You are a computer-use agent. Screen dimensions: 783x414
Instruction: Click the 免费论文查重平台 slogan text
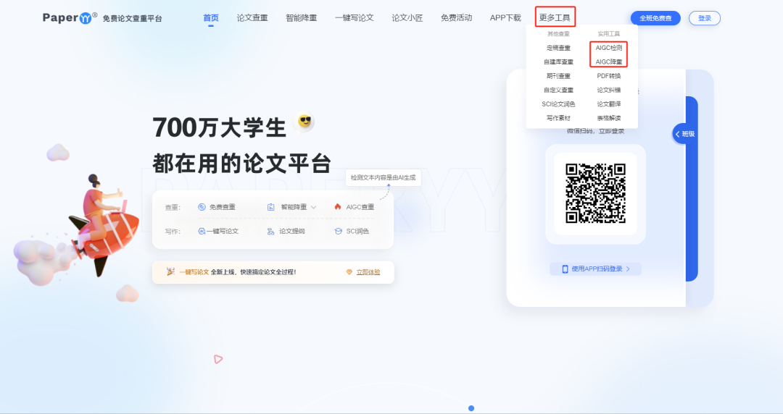tap(133, 18)
